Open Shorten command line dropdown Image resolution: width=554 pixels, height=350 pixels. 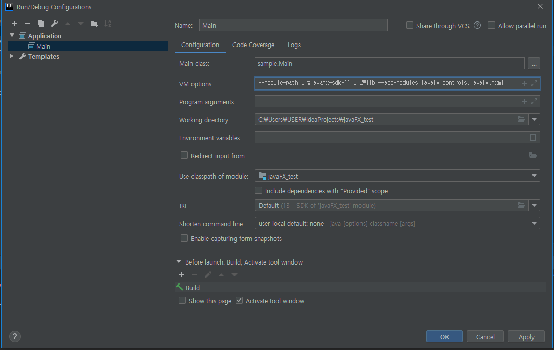pyautogui.click(x=534, y=223)
